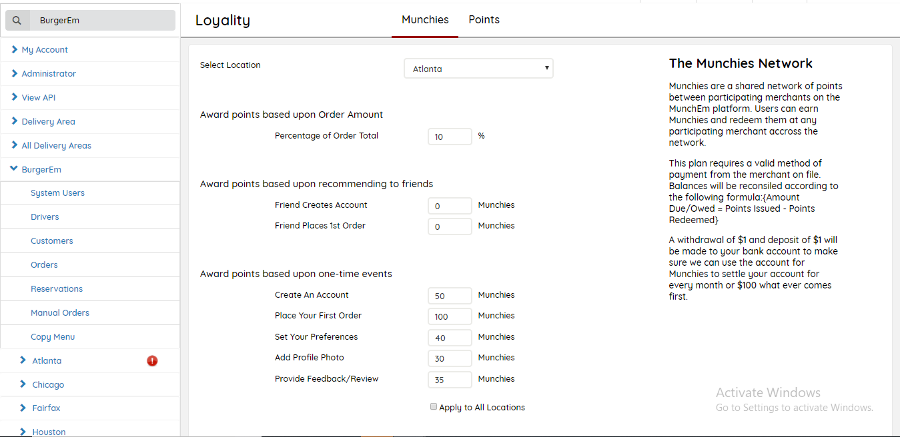Screen dimensions: 900x437
Task: Expand the My Account chevron
Action: point(15,50)
